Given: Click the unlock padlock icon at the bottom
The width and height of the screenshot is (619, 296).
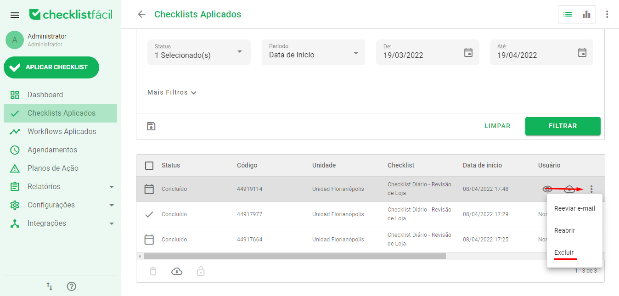Looking at the screenshot, I should click(x=200, y=271).
